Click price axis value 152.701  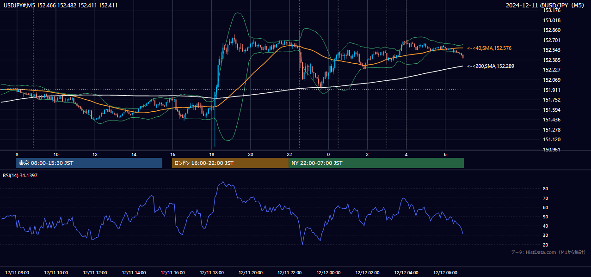click(552, 40)
